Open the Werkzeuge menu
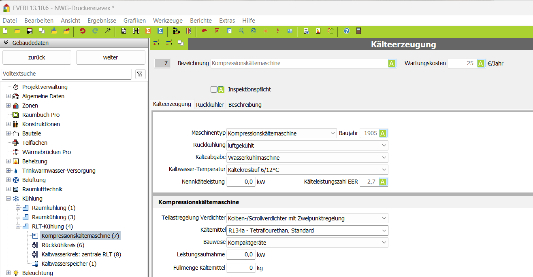 (168, 20)
